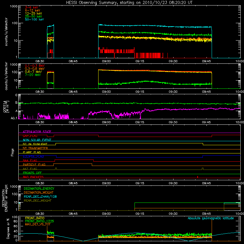Image resolution: width=244 pixels, height=244 pixels.
Task: Click the vertical Flags axis title
Action: click(12, 152)
